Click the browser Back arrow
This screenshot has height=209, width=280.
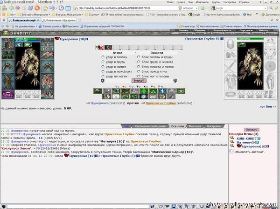pos(11,8)
